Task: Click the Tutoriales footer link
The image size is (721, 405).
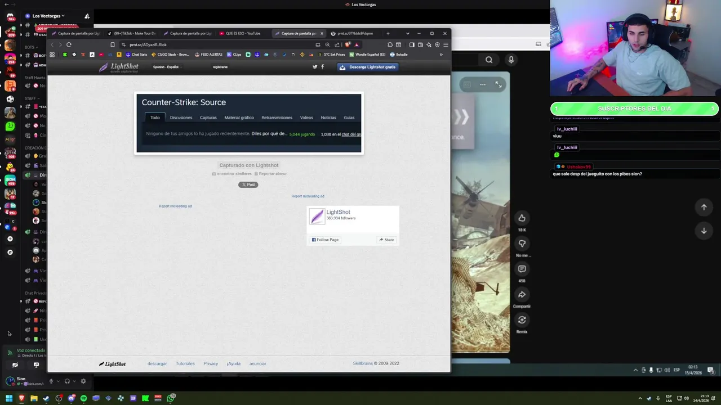Action: [x=185, y=363]
